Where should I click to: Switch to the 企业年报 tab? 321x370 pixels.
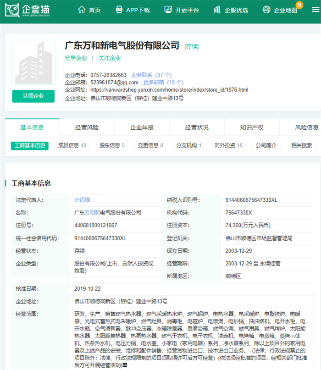[x=142, y=127]
